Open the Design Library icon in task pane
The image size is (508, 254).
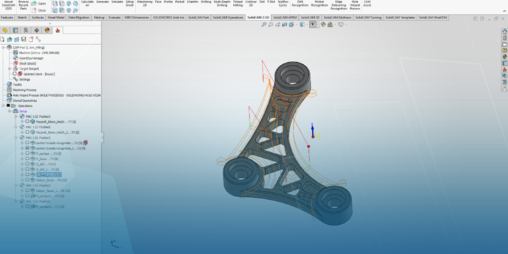pos(505,38)
